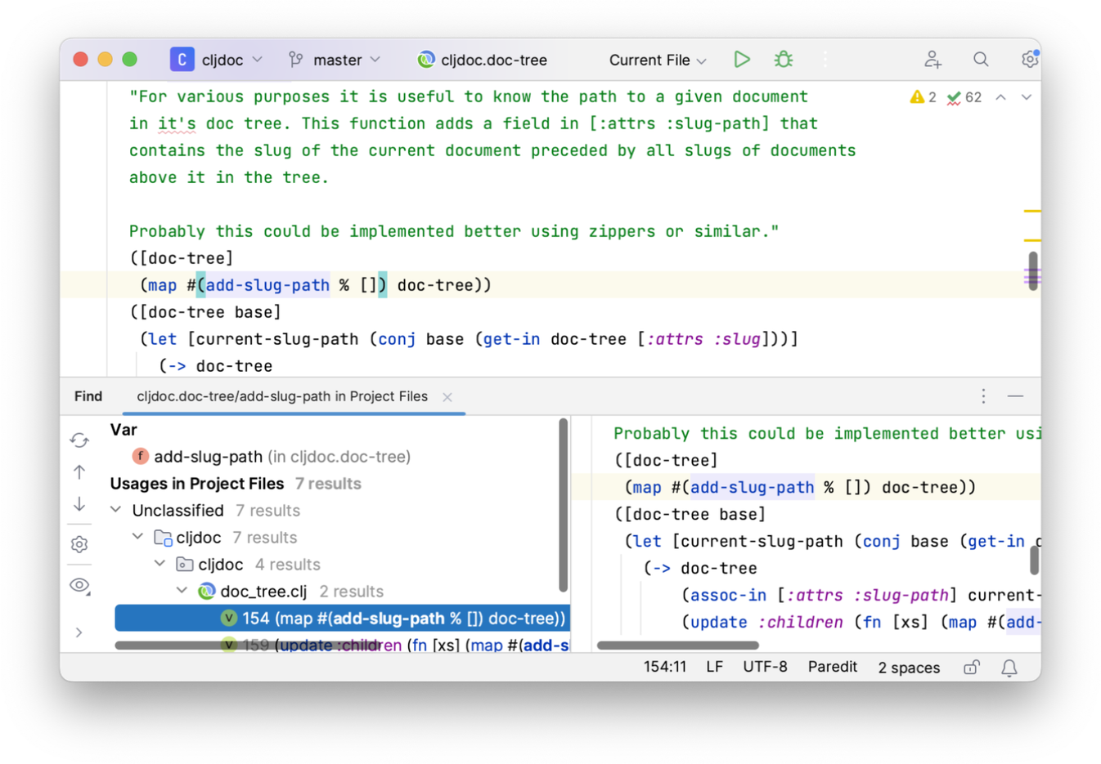The width and height of the screenshot is (1101, 764).
Task: Click the typo checkmark indicator showing 62
Action: (964, 97)
